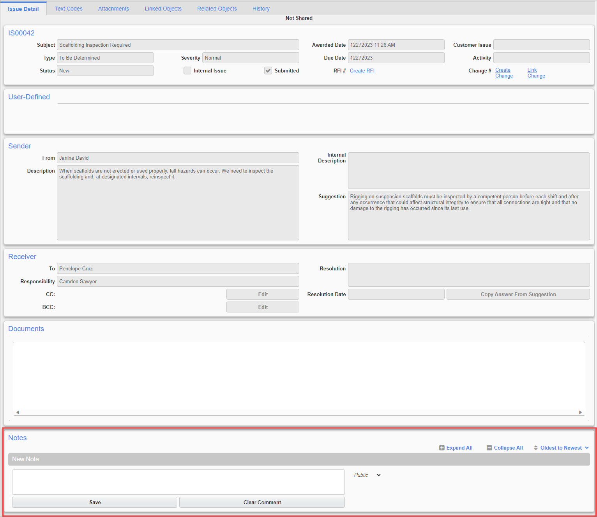Screen dimensions: 597x517
Task: Click the Edit button for CC
Action: (x=263, y=294)
